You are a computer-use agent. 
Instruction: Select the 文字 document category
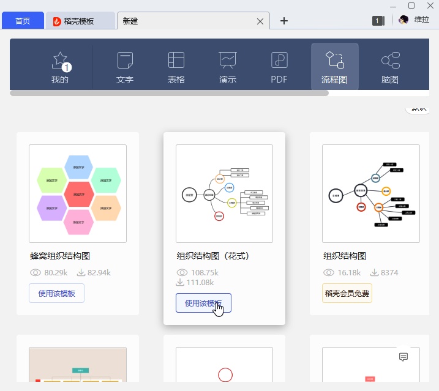tap(124, 68)
